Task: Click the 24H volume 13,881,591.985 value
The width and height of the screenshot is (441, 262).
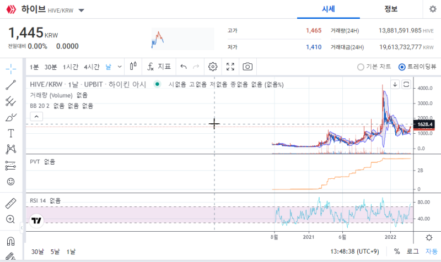Action: click(x=400, y=30)
